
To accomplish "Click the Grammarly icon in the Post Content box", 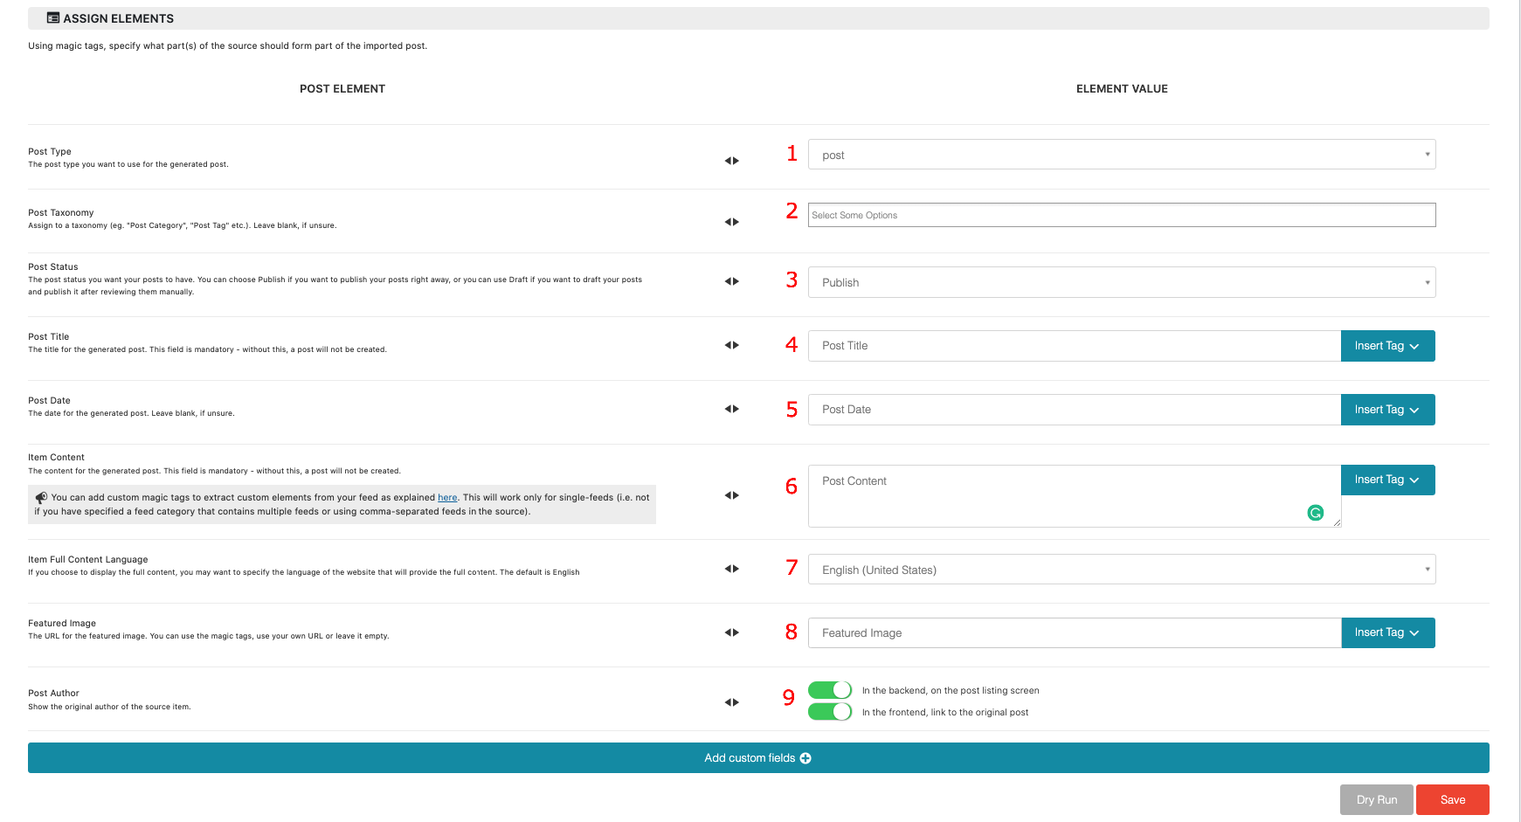I will click(x=1317, y=513).
